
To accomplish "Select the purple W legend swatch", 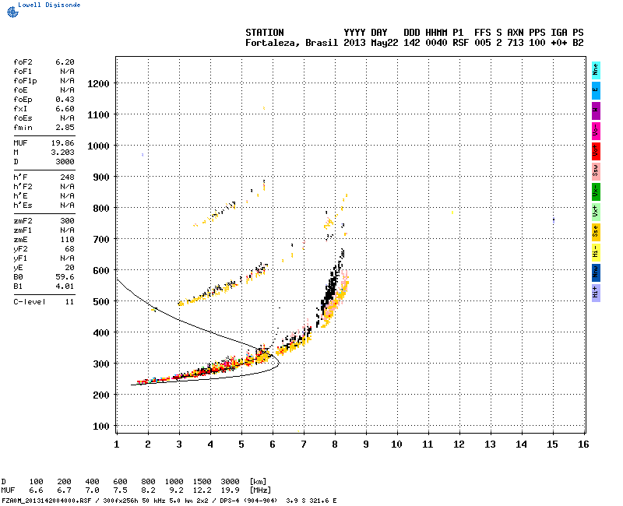I will [x=596, y=111].
